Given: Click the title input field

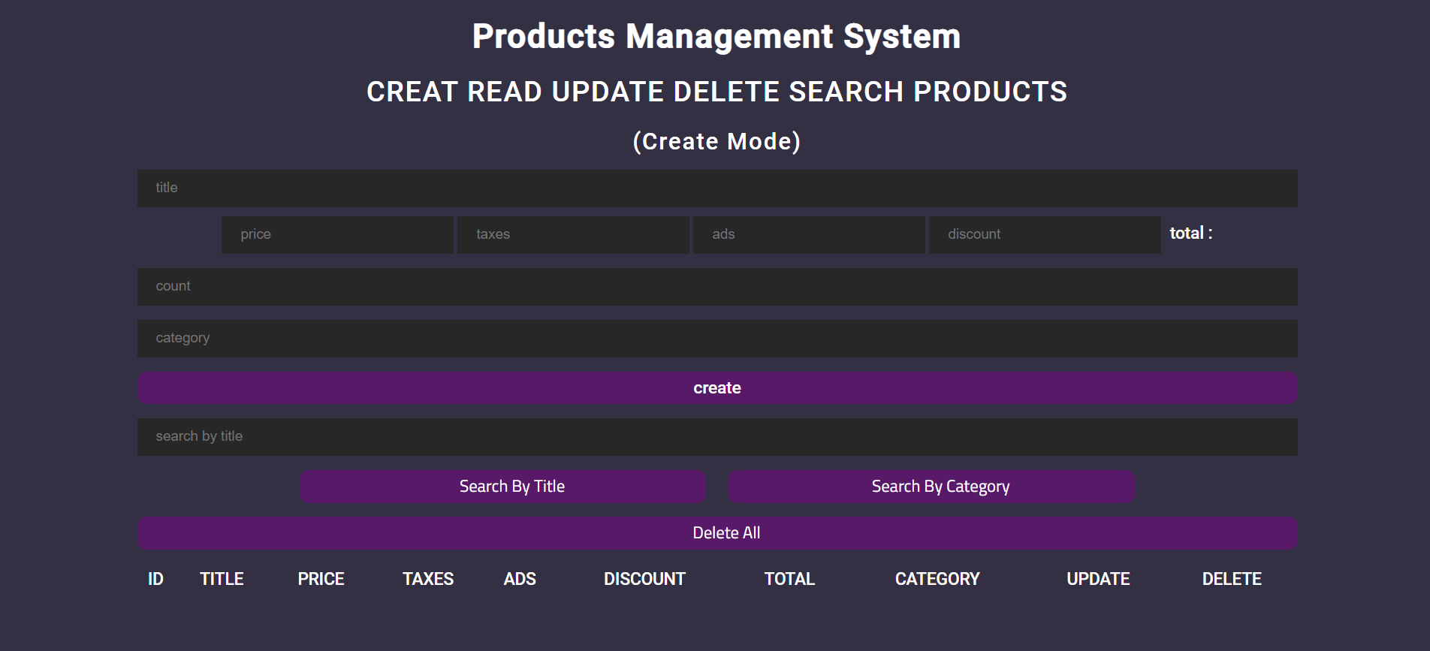Looking at the screenshot, I should pos(717,188).
